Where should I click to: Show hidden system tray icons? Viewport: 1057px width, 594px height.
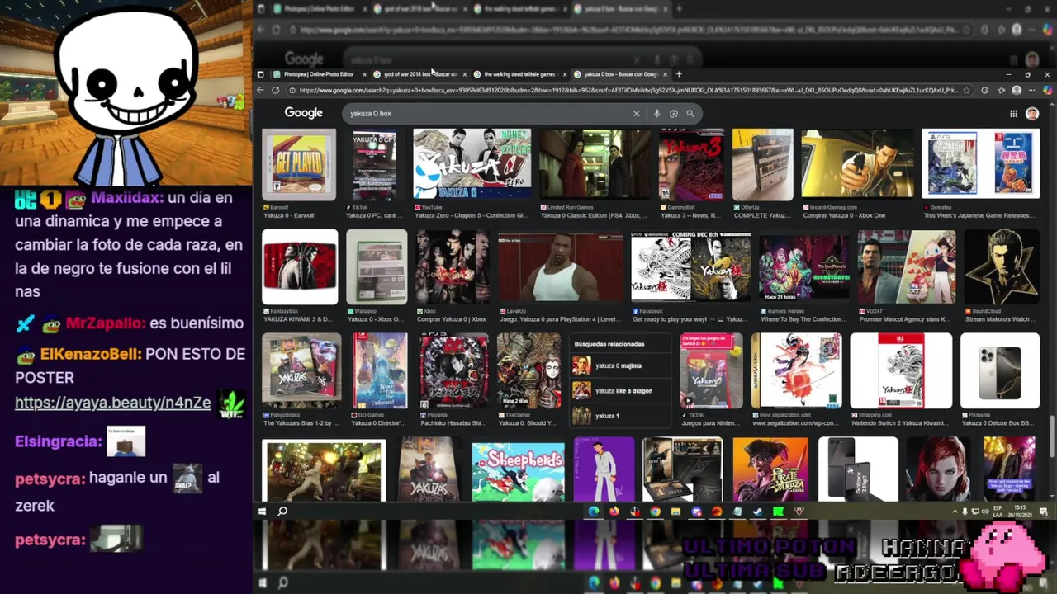point(955,511)
